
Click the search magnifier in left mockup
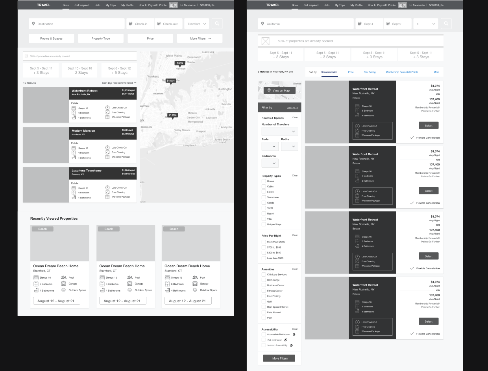(217, 24)
